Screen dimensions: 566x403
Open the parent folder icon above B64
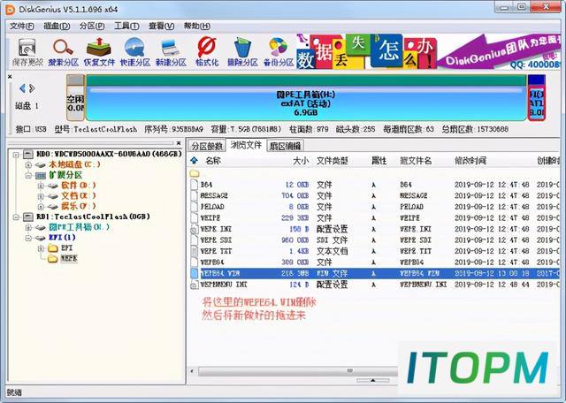[x=195, y=173]
